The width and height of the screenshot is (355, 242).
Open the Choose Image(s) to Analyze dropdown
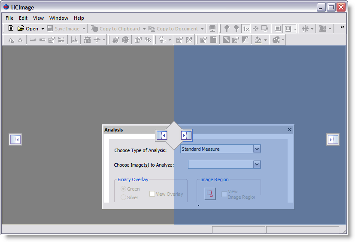click(257, 164)
